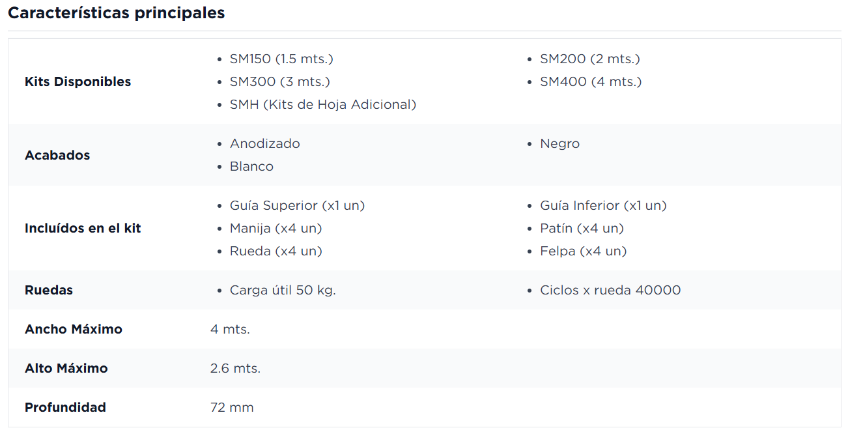The width and height of the screenshot is (848, 430).
Task: Click Guía Inferior (x1 un) item
Action: pos(603,205)
